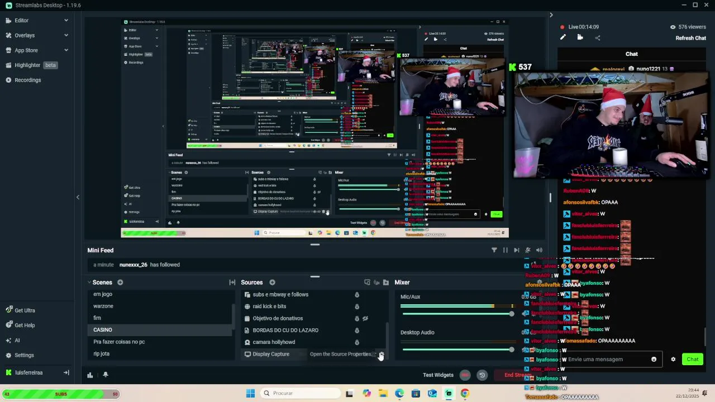Open Get Help in sidebar
This screenshot has width=715, height=402.
point(25,326)
